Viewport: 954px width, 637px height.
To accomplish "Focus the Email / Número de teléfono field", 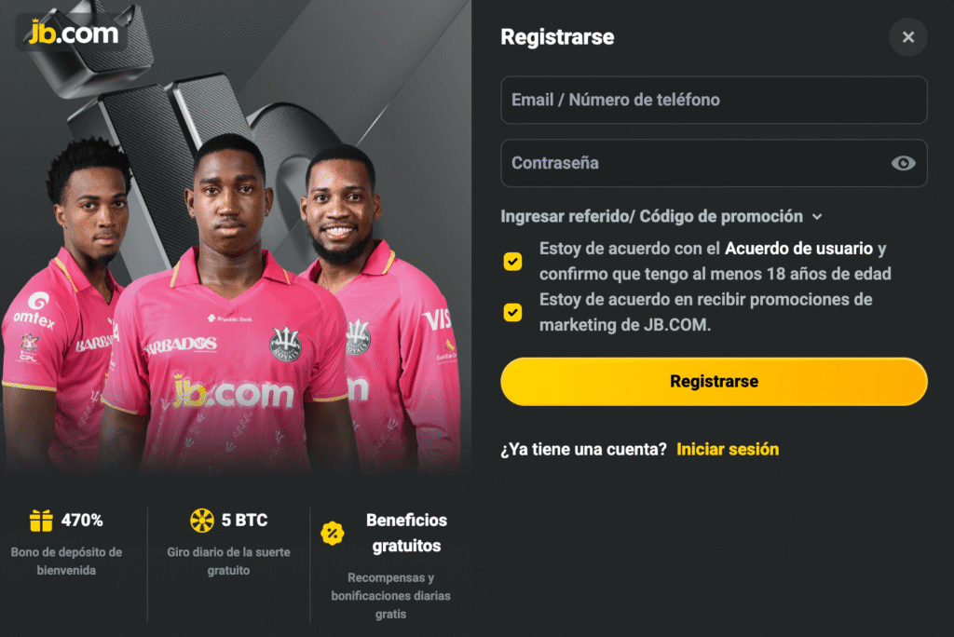I will click(714, 100).
